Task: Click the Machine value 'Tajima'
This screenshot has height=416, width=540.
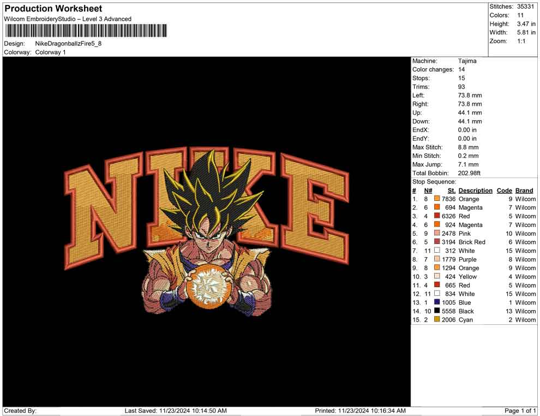Action: pyautogui.click(x=467, y=61)
